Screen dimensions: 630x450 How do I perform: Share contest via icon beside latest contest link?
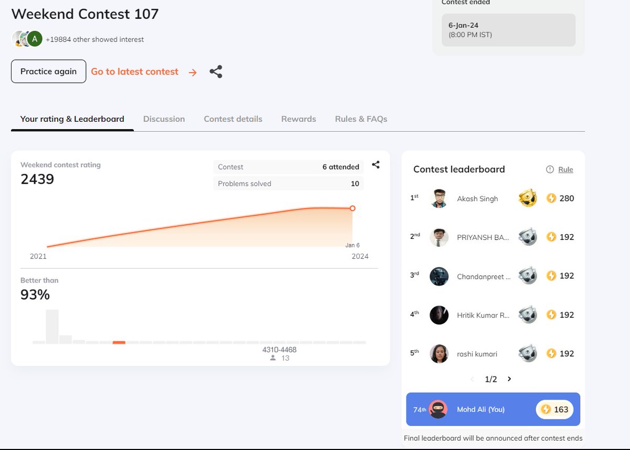pyautogui.click(x=216, y=72)
